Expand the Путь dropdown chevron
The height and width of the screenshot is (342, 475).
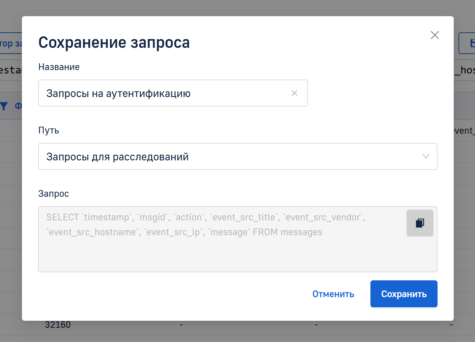pyautogui.click(x=426, y=156)
